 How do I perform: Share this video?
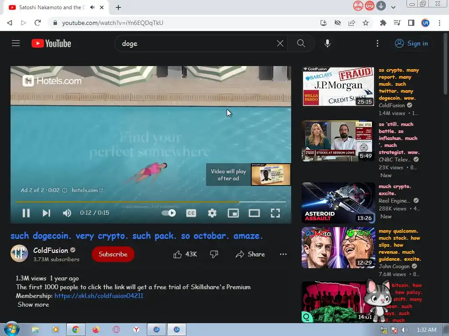[250, 254]
